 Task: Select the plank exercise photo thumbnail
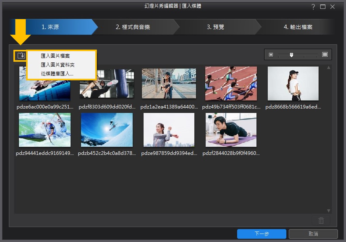[231, 130]
